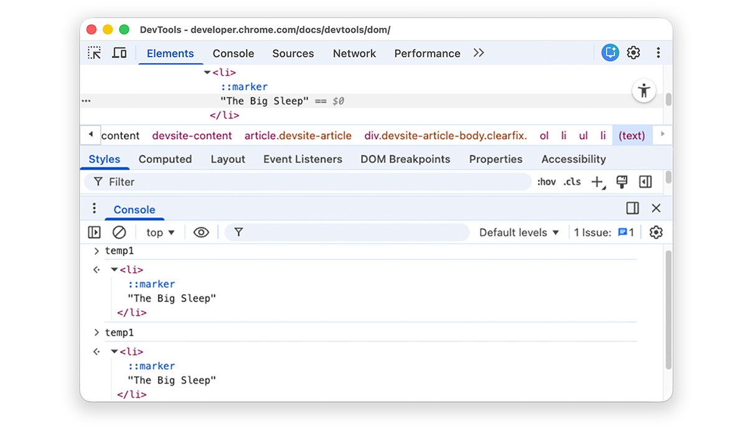The width and height of the screenshot is (747, 429).
Task: Clear the console with the ban icon
Action: 119,233
